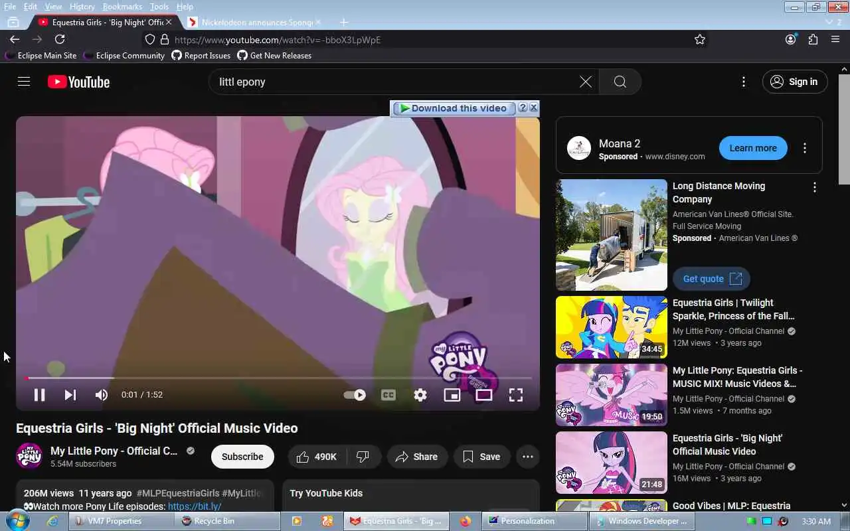Open the History menu
The image size is (850, 531).
[x=82, y=7]
